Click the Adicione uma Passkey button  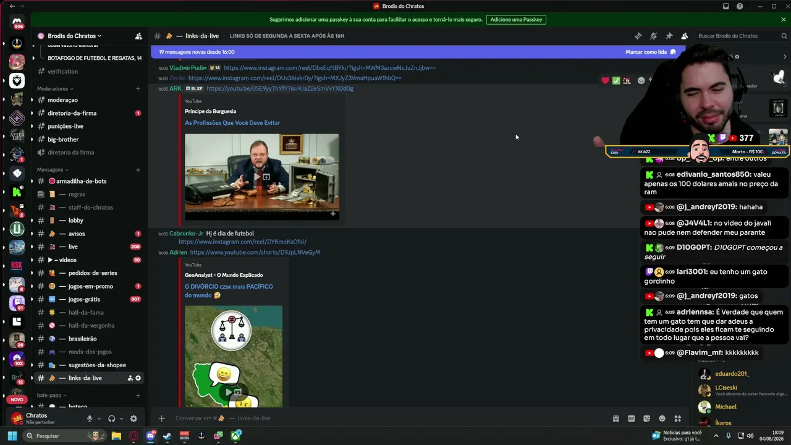point(516,19)
